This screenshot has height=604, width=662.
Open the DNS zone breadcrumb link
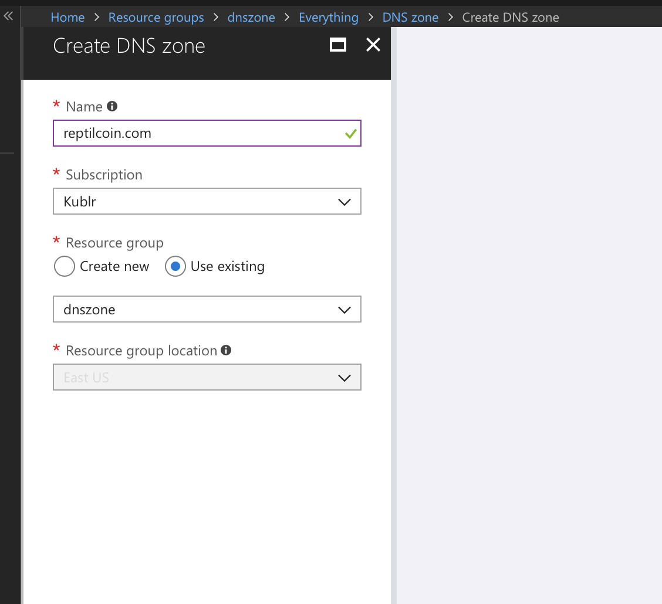coord(410,17)
